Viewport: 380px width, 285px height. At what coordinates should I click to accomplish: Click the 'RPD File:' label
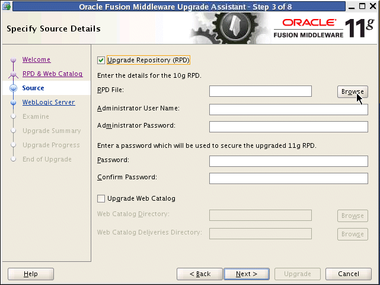pyautogui.click(x=110, y=90)
